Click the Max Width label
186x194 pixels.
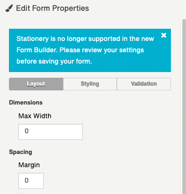tap(35, 116)
